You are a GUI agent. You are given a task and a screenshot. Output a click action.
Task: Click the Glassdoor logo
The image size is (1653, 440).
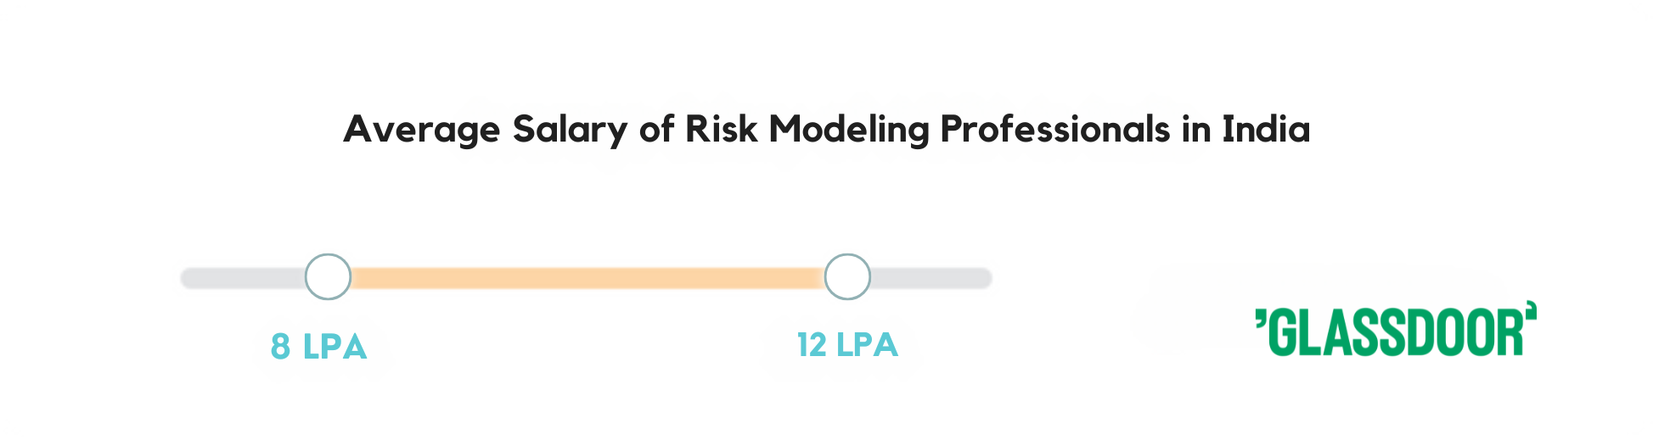(1396, 328)
